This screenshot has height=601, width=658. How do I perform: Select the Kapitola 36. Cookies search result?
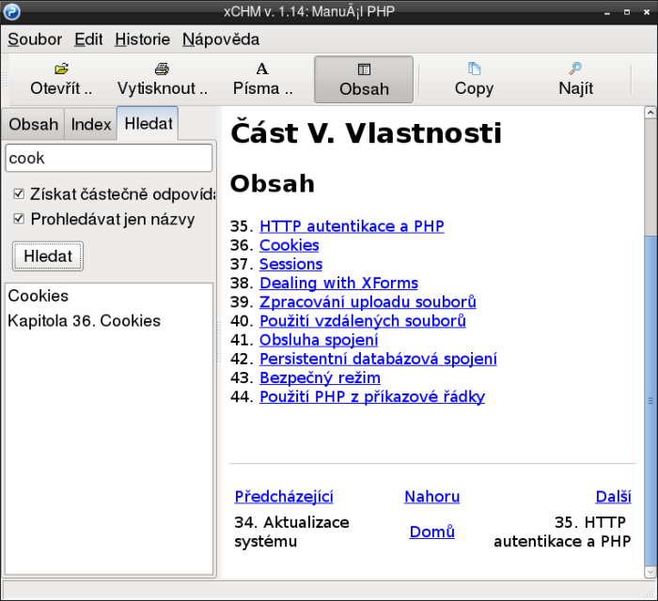pos(84,320)
